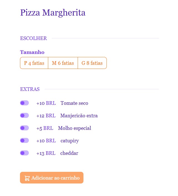Switch on the catupiry extra toggle
Image resolution: width=178 pixels, height=196 pixels.
[x=24, y=141]
